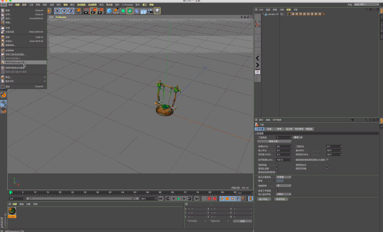Screen dimensions: 383x232
Task: Add a cube primitive from toolbar
Action: click(109, 11)
